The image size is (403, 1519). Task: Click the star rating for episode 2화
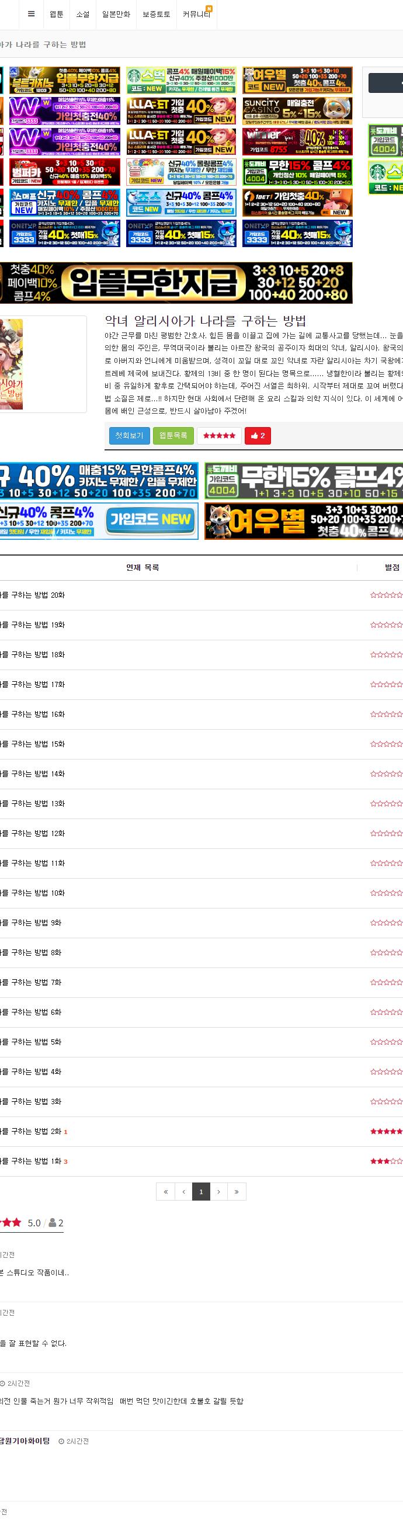387,1131
